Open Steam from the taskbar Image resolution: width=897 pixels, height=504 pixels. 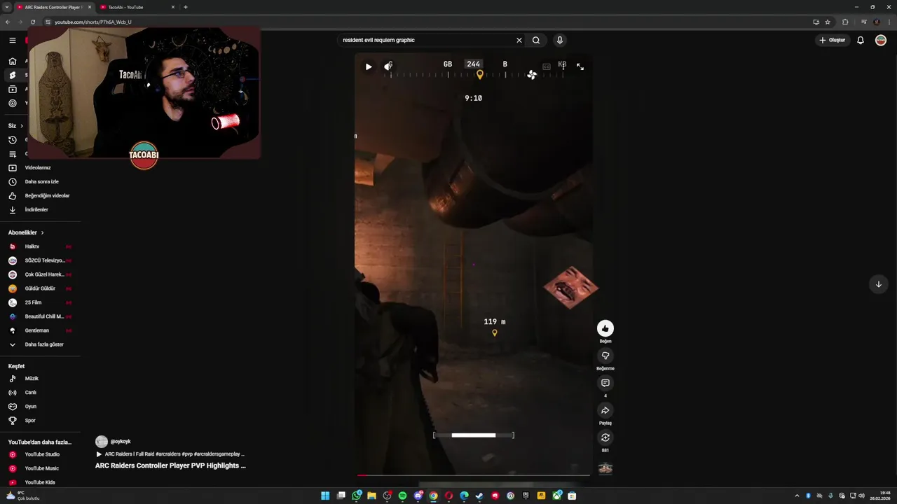point(479,496)
